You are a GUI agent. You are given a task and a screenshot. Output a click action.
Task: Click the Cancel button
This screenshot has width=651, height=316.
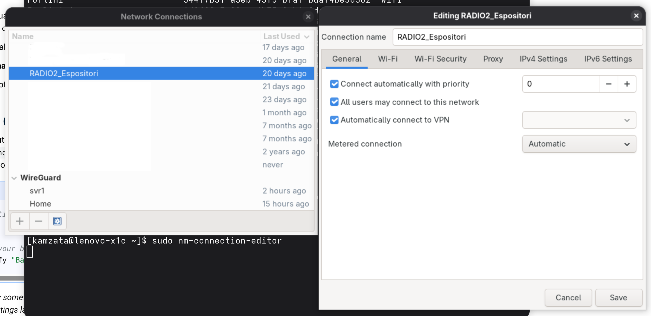coord(568,297)
